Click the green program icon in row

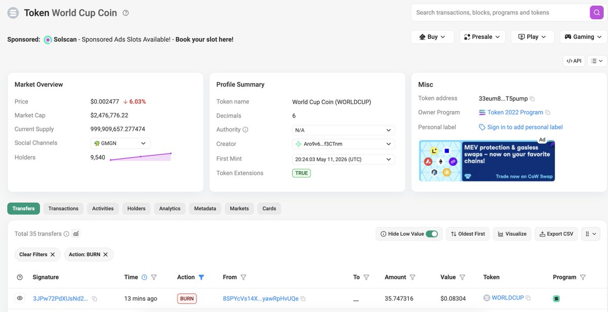click(x=556, y=299)
